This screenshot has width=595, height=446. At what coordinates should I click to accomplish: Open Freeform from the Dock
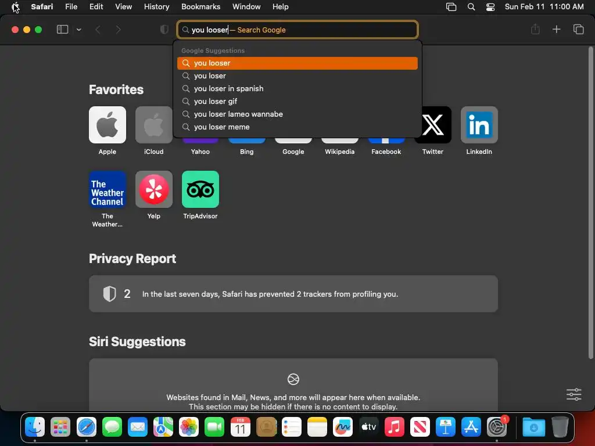343,427
